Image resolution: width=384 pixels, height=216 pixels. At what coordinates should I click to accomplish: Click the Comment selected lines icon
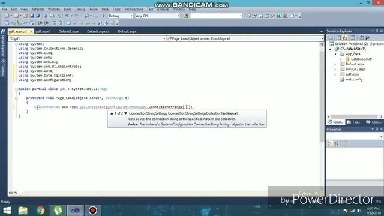coord(54,23)
